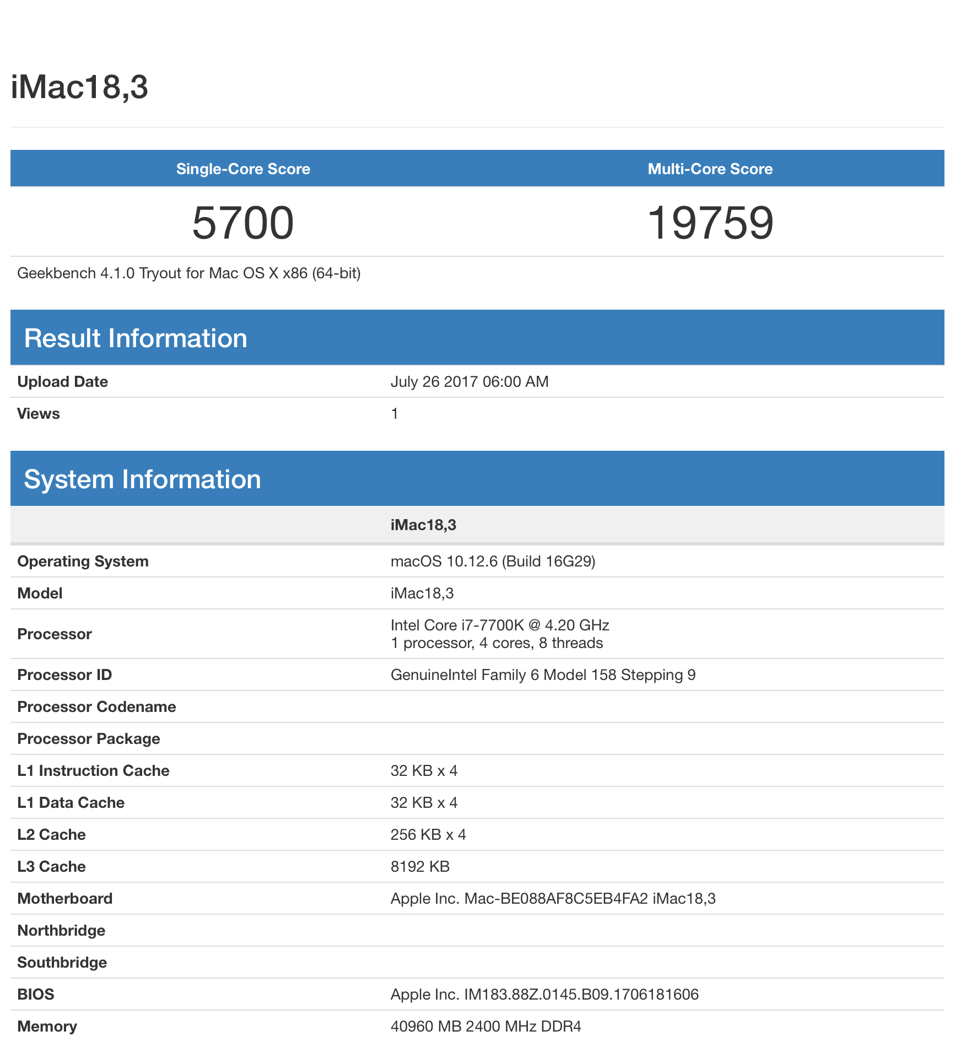Click the Processor ID label
The image size is (961, 1058).
[64, 674]
